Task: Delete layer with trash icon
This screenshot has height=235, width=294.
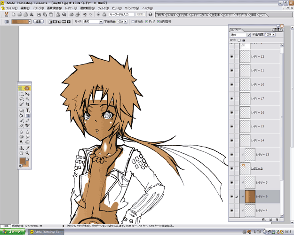Action: coord(277,219)
